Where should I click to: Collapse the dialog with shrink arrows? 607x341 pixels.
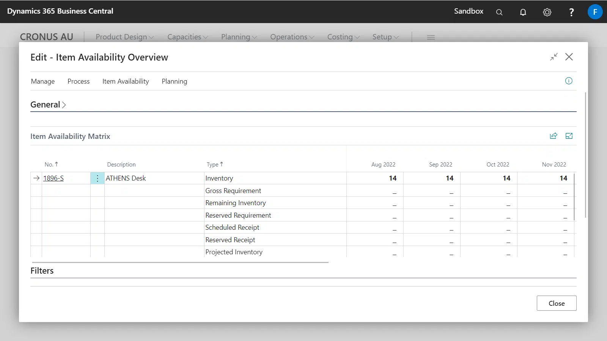(554, 57)
